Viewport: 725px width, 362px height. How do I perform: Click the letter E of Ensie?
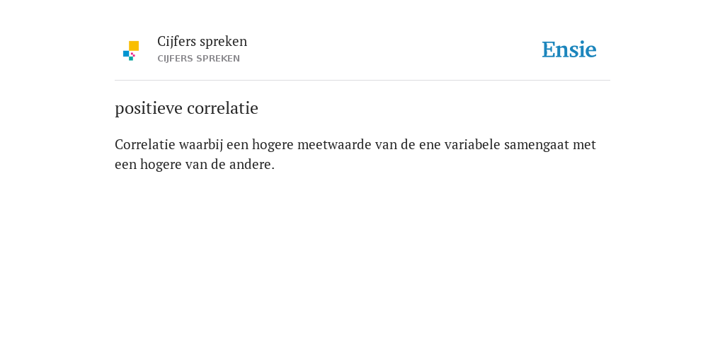[x=549, y=49]
